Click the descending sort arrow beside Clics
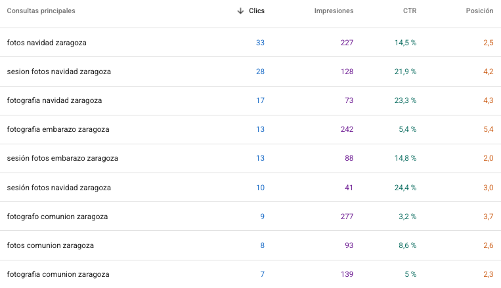The width and height of the screenshot is (501, 288). pyautogui.click(x=240, y=11)
